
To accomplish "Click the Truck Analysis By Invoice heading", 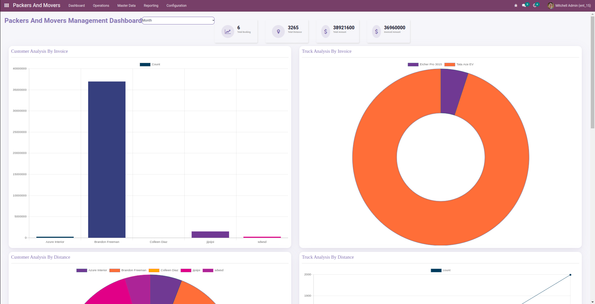I will (x=327, y=51).
